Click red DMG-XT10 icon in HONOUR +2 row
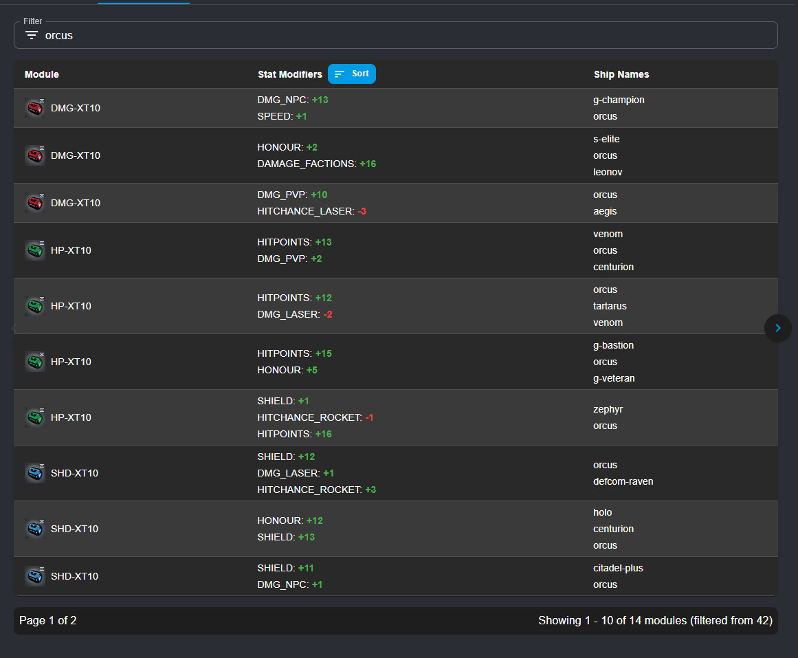 (35, 155)
